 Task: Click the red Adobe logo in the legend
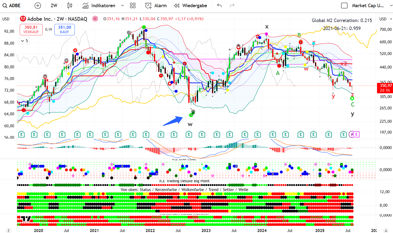[x=23, y=19]
